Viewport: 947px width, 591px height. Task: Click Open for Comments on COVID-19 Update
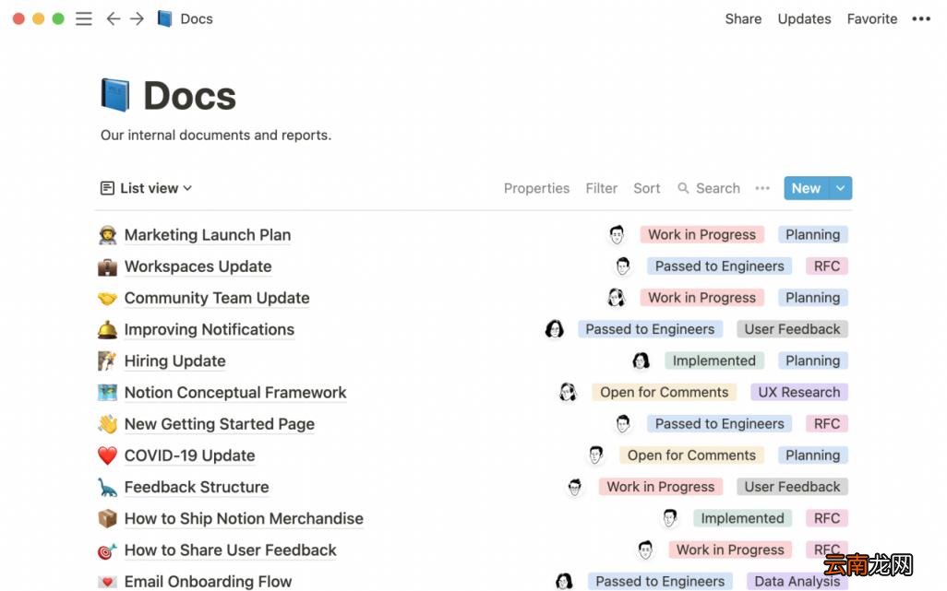click(x=691, y=455)
